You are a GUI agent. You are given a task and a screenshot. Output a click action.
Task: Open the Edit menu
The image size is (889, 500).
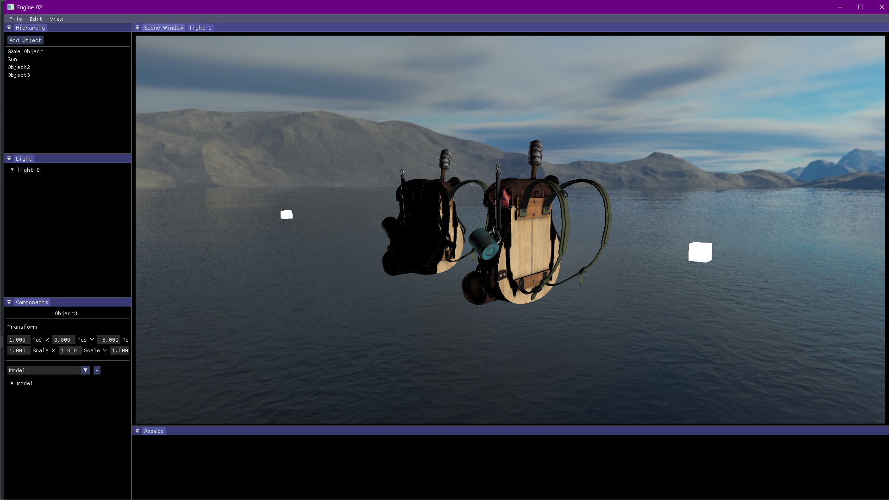tap(36, 19)
